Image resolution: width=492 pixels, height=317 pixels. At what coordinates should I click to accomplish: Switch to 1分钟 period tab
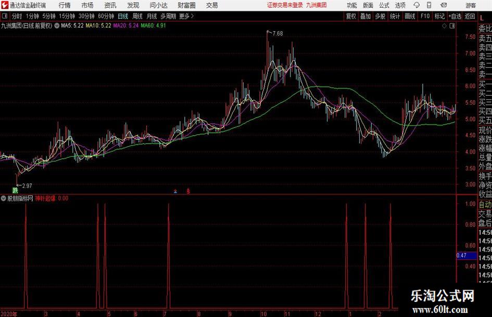(x=32, y=16)
